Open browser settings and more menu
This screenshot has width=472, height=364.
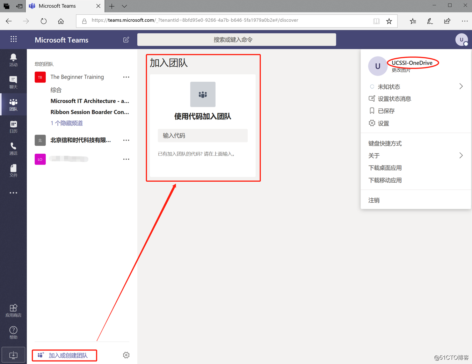point(464,21)
